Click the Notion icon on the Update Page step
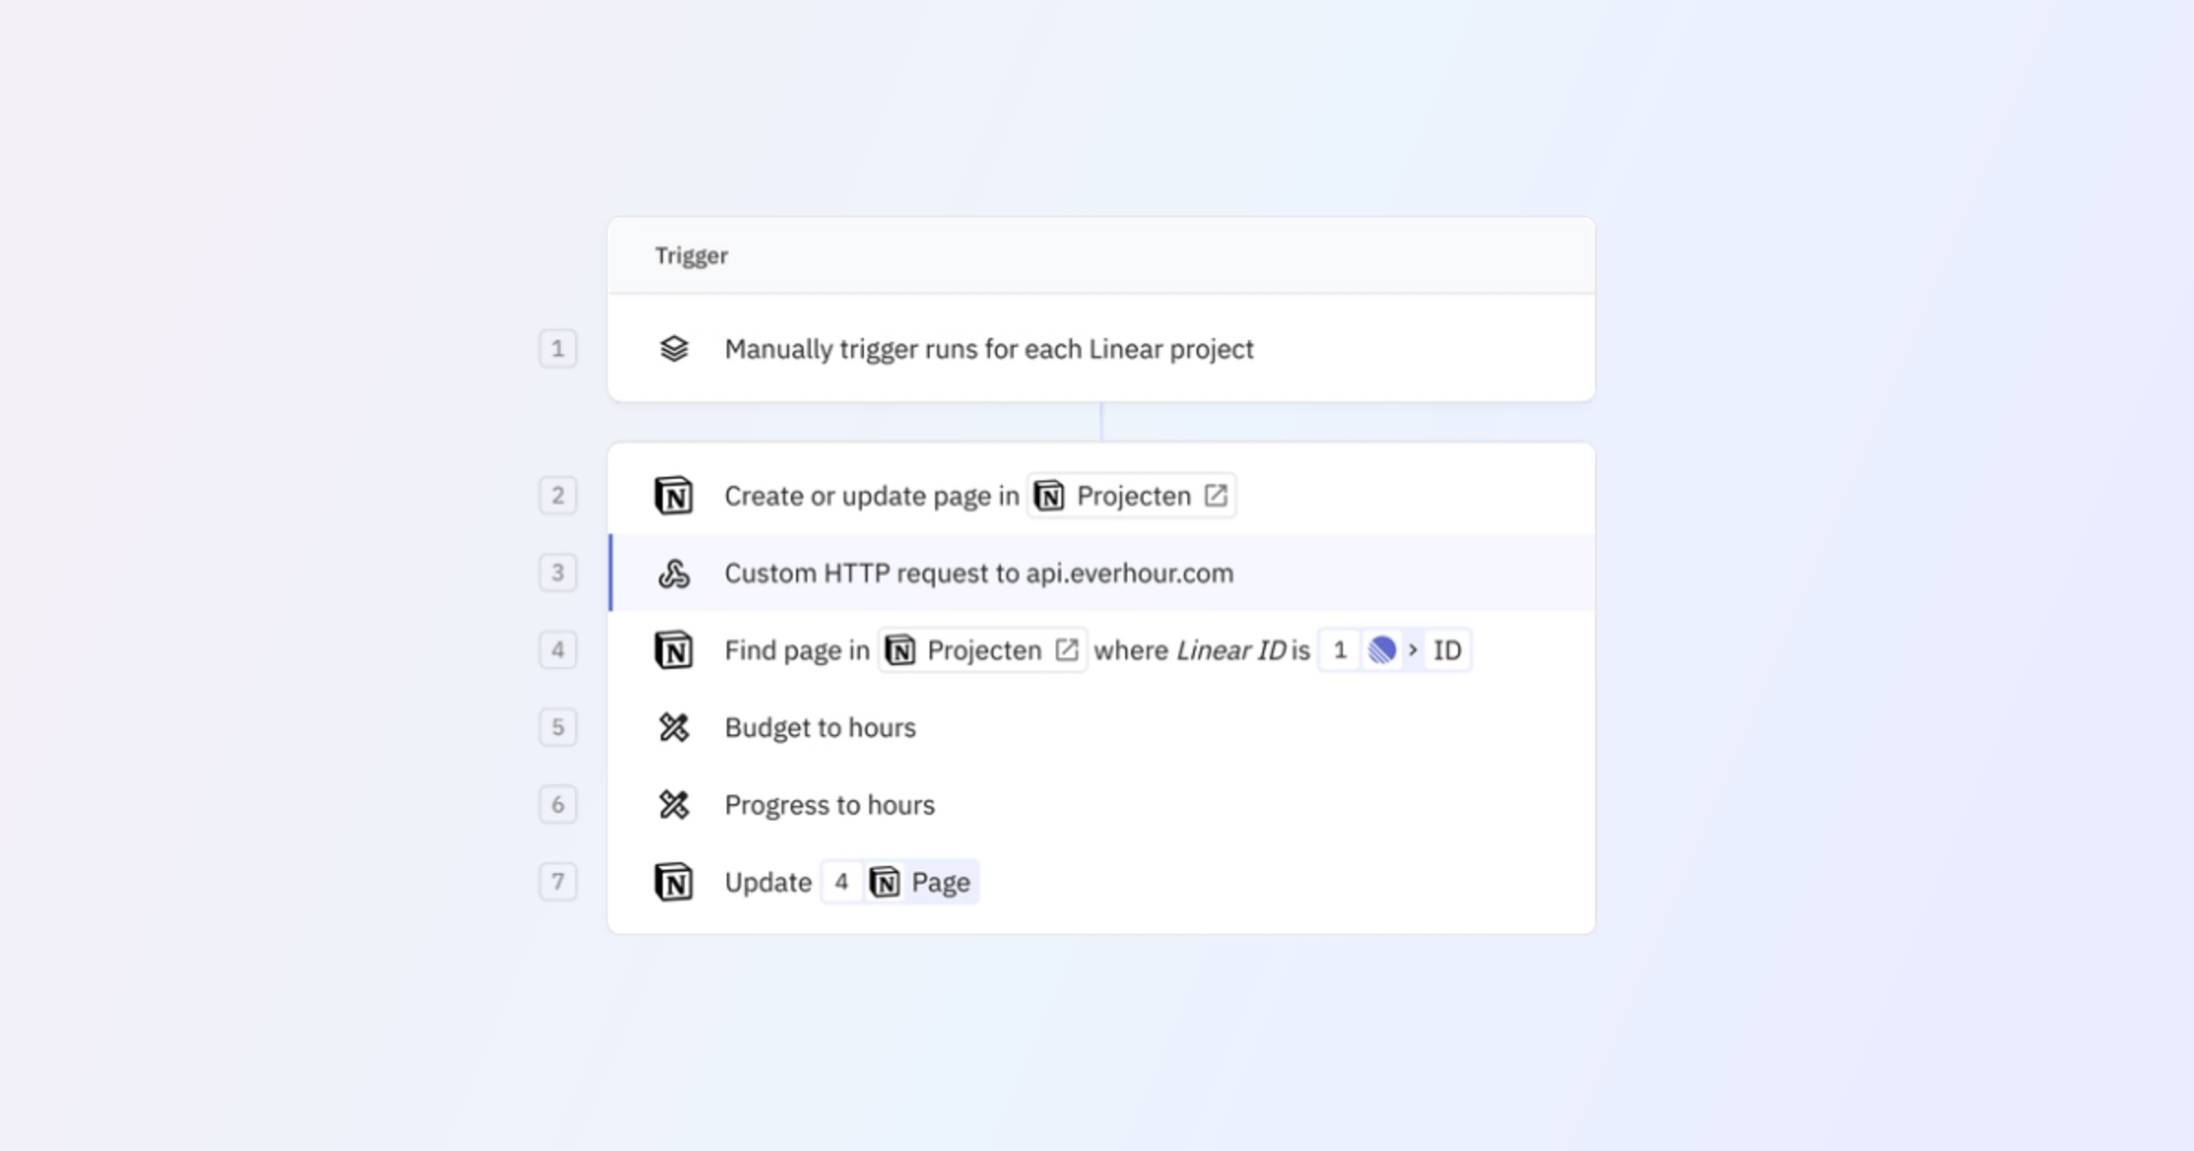 coord(674,881)
